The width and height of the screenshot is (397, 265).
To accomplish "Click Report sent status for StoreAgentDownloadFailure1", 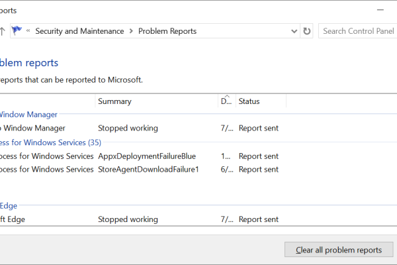I will point(259,170).
